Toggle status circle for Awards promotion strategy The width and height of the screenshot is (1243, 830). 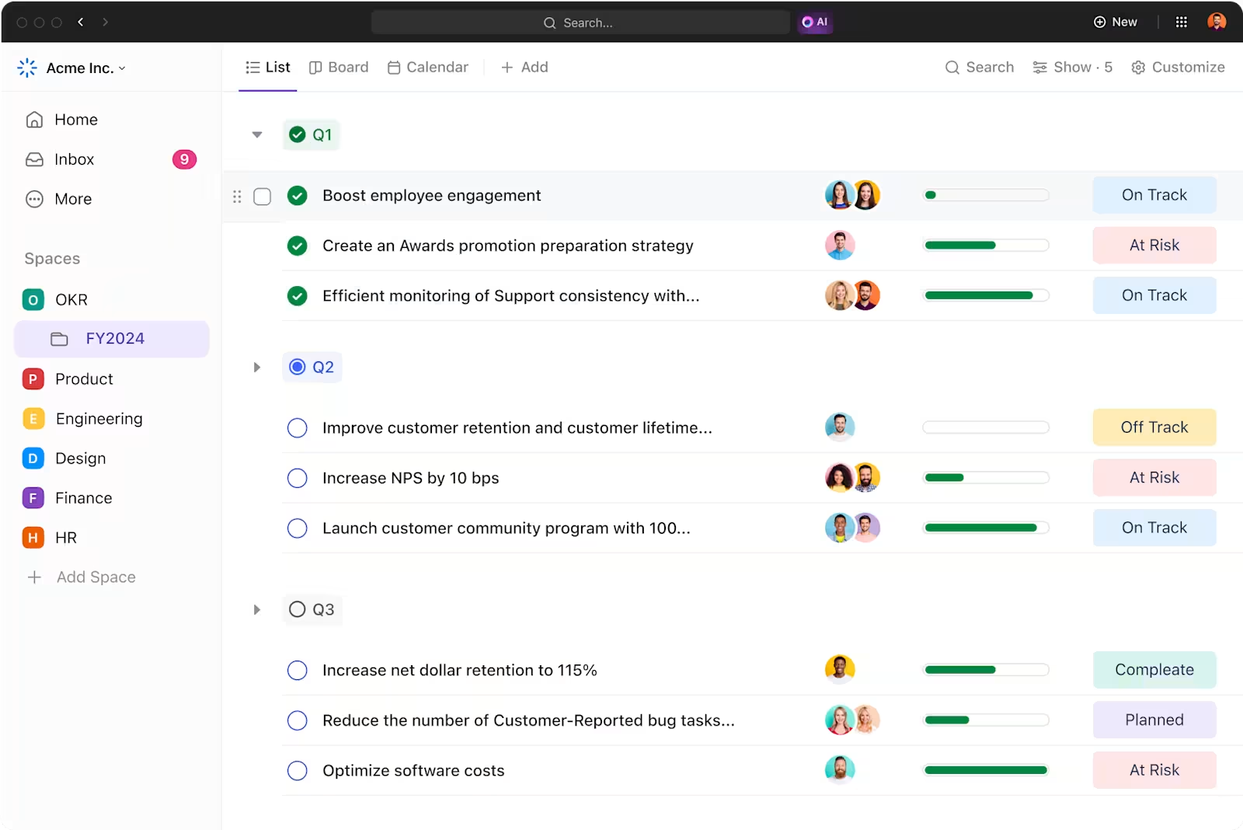click(x=297, y=246)
